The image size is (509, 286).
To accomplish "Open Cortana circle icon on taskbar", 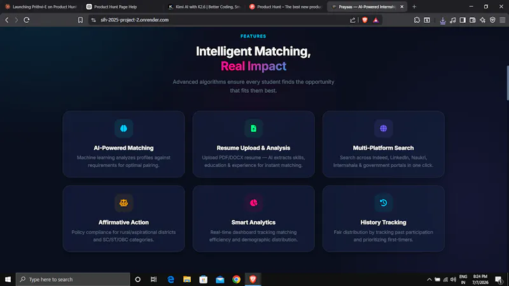I will coord(137,279).
